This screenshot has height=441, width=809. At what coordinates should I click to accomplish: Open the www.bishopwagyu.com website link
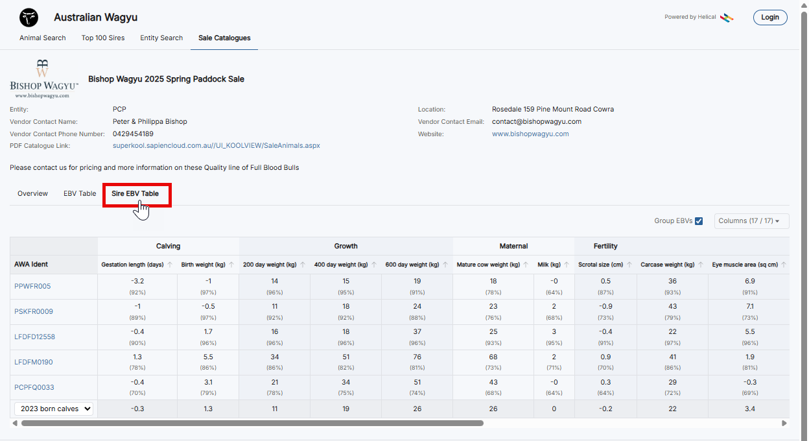coord(530,134)
